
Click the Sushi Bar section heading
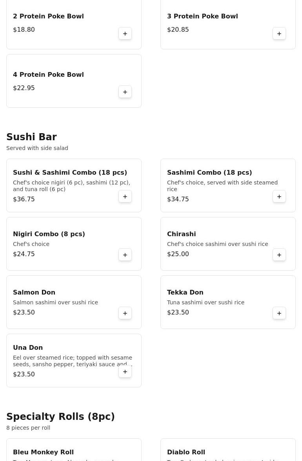coord(31,137)
